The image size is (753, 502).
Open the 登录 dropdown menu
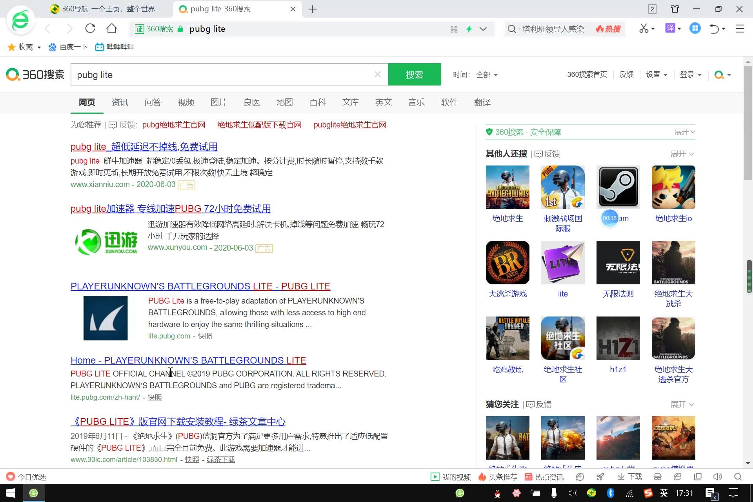(x=691, y=75)
